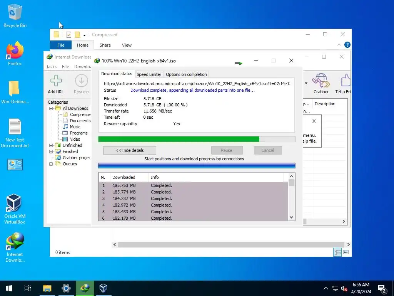Open notification center icon in tray
Viewport: 394px width, 296px height.
point(382,289)
